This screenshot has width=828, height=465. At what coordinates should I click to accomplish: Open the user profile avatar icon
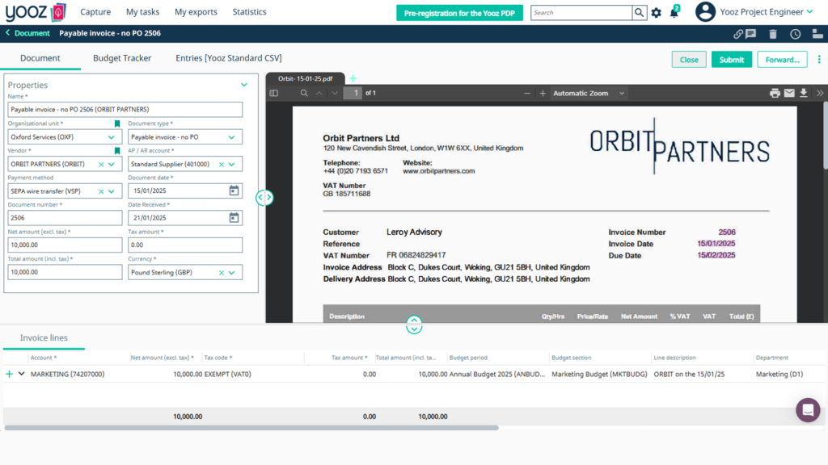point(705,11)
